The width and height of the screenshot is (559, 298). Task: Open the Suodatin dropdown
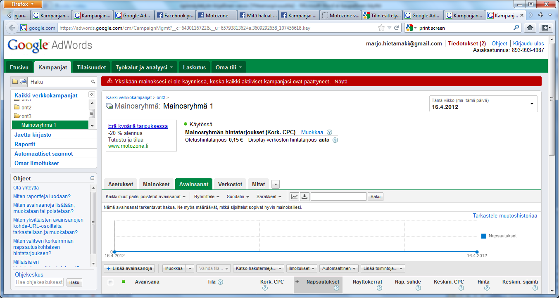point(238,196)
